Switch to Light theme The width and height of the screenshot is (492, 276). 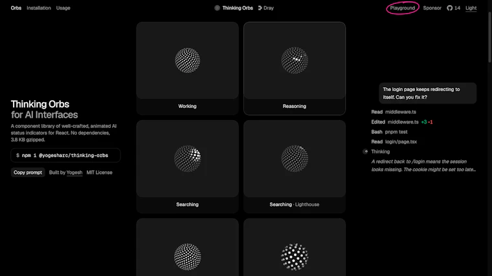[x=471, y=8]
